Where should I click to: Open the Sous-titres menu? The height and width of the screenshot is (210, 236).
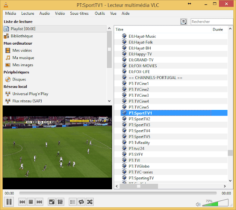(x=79, y=13)
